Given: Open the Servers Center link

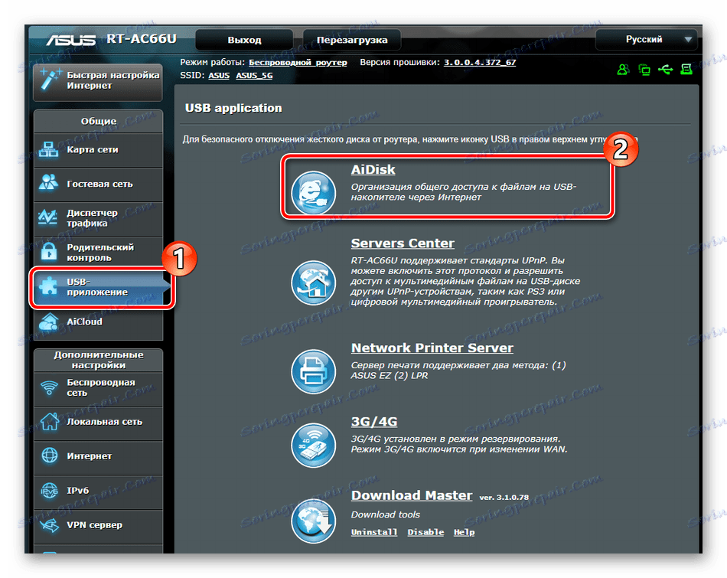Looking at the screenshot, I should coord(403,243).
